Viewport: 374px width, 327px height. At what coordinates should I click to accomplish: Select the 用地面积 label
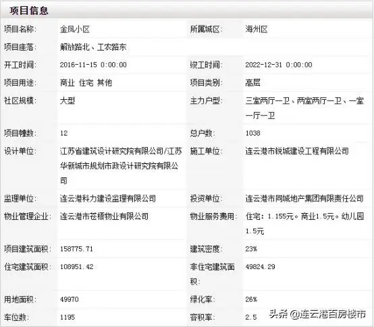20,299
